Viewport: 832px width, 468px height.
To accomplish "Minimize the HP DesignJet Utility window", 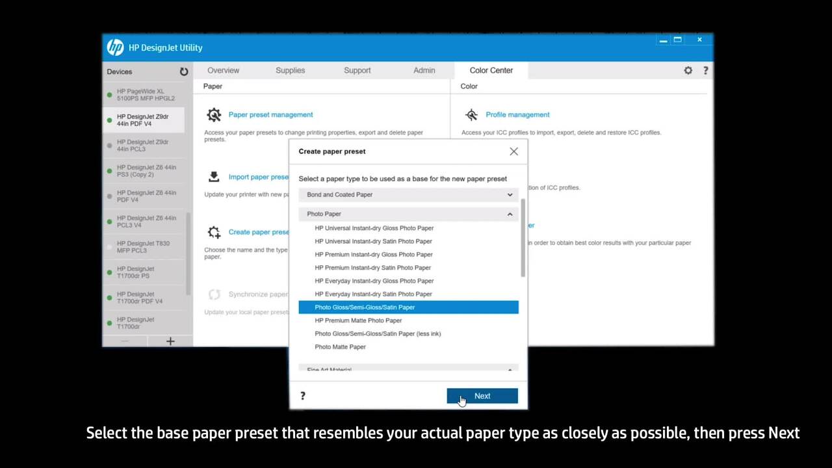I will click(x=663, y=40).
